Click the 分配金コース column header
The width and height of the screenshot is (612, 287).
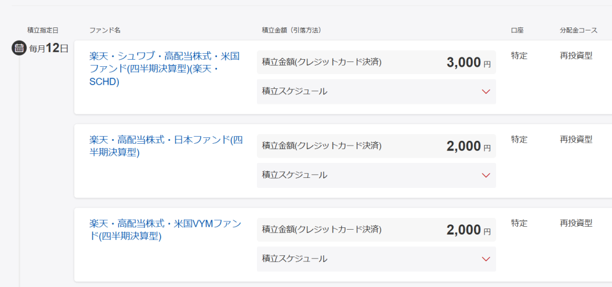point(579,30)
